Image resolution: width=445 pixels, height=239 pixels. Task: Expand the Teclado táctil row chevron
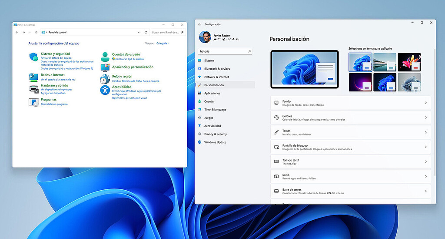[426, 162]
